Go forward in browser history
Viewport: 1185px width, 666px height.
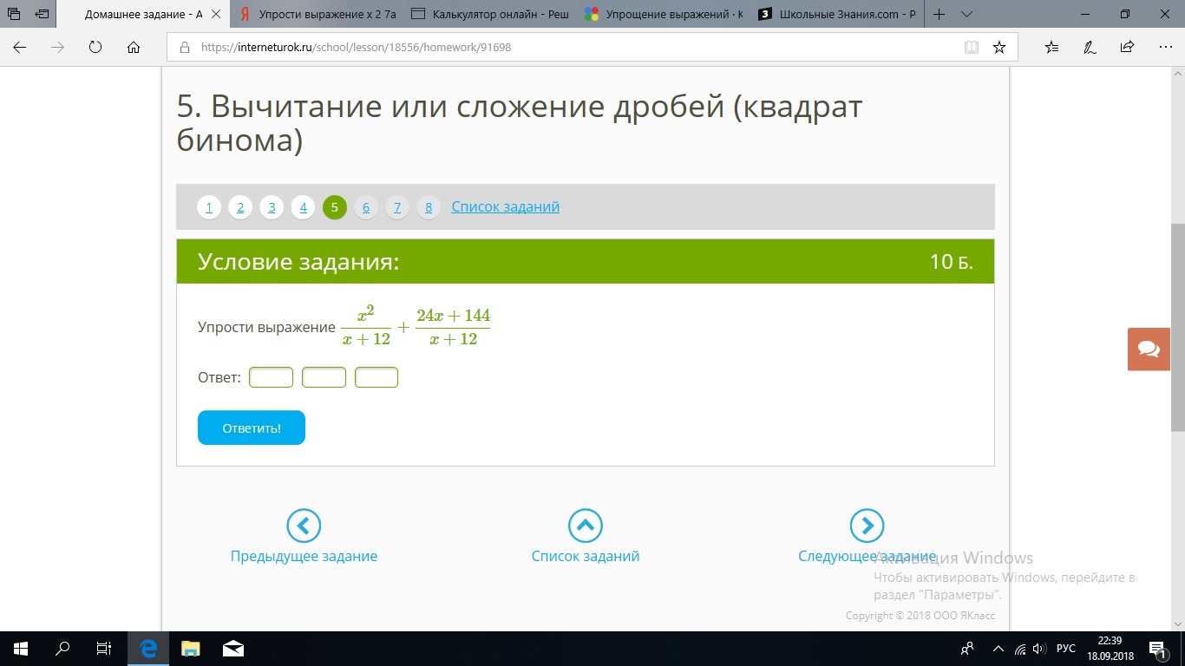pos(57,48)
